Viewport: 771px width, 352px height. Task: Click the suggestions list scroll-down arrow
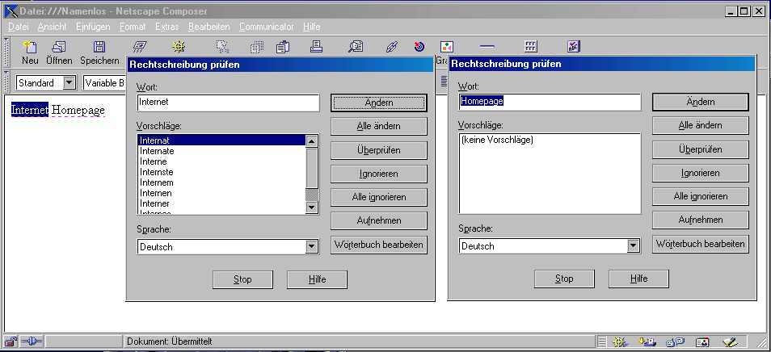[312, 207]
